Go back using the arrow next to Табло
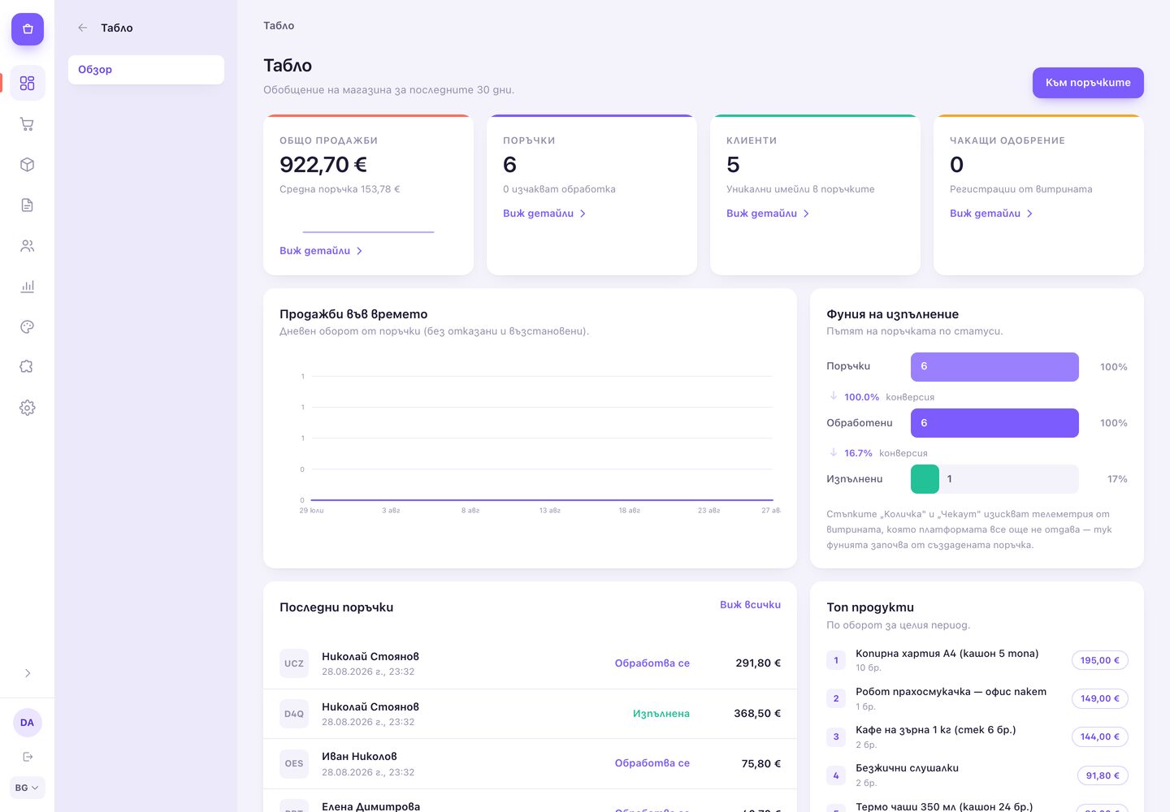 tap(82, 28)
